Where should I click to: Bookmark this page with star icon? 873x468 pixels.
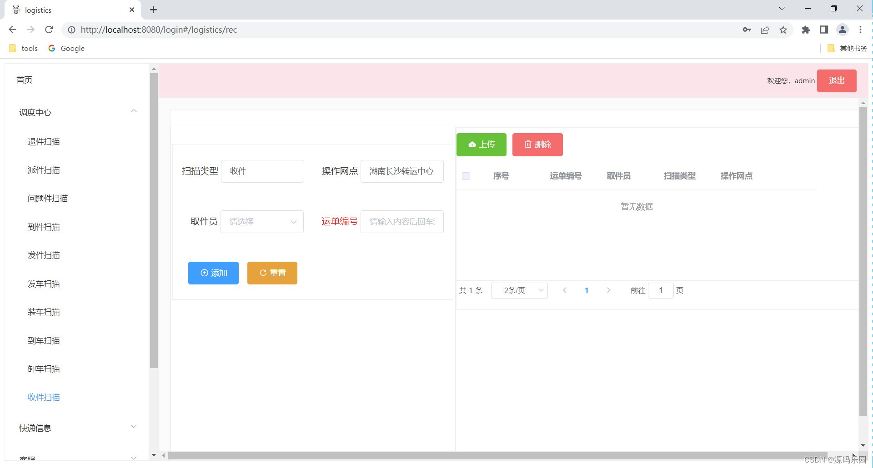click(x=783, y=30)
